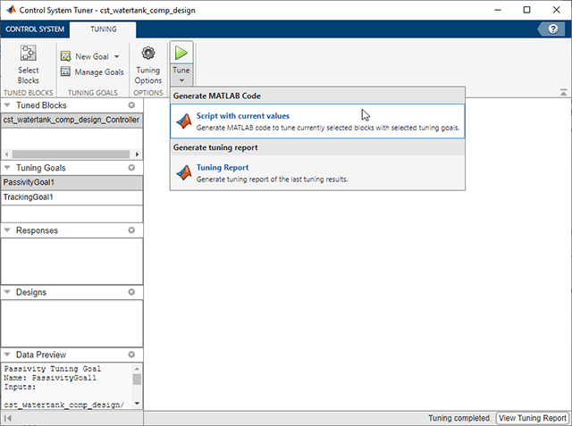Click the Tuned Blocks horizontal scrollbar
572x426 pixels.
tap(71, 155)
